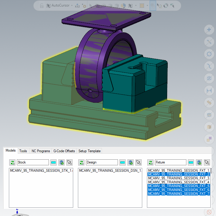Select MCAMV_95_TRAINING_SESSION_DSN_1 in Design list
The width and height of the screenshot is (216, 216).
[x=110, y=171]
